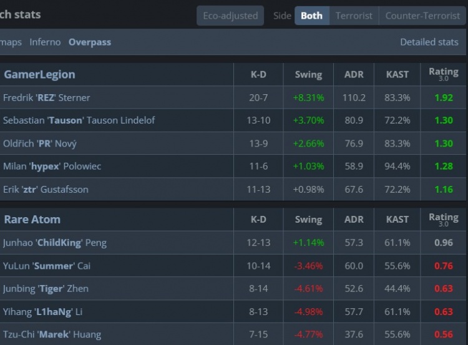The image size is (468, 345).
Task: Switch side filter to Terrorist
Action: point(354,16)
